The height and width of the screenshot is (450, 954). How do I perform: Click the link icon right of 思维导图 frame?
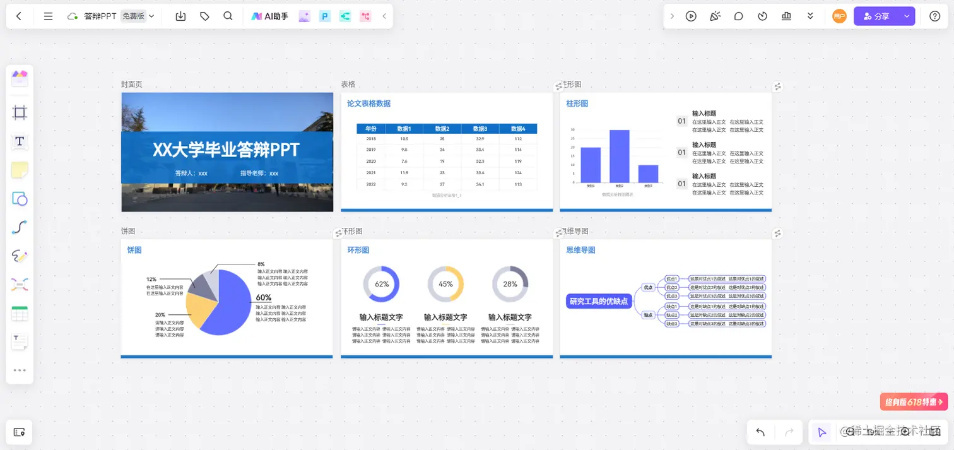pyautogui.click(x=778, y=234)
